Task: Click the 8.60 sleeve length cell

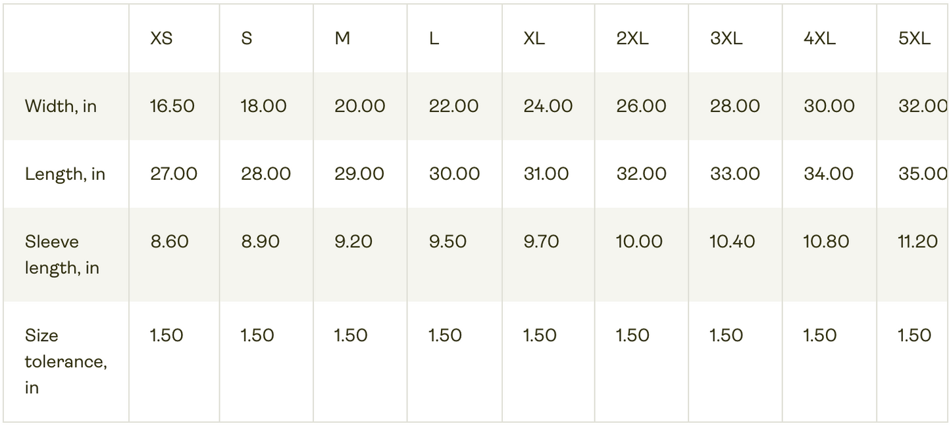Action: click(169, 242)
